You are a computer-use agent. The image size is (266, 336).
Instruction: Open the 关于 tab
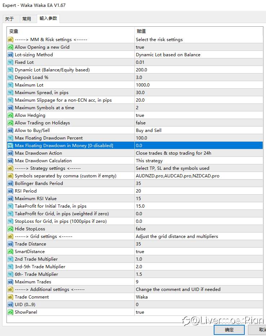tap(9, 19)
